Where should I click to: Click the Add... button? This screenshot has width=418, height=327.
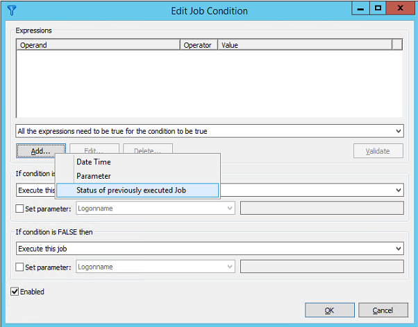tap(41, 151)
